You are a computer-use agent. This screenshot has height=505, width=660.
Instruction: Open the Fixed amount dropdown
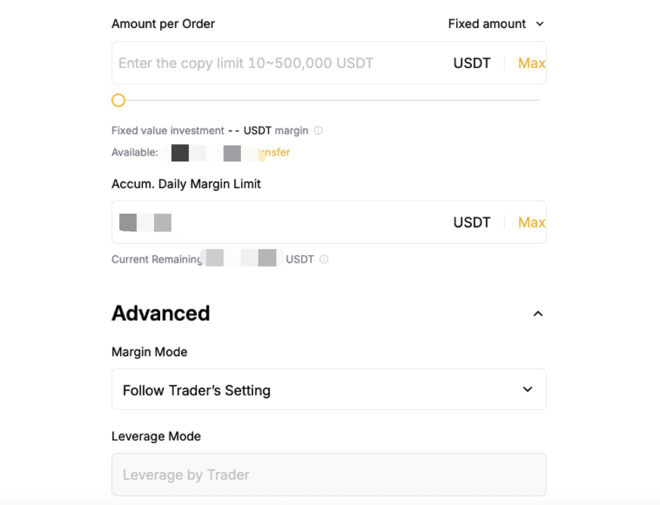tap(487, 24)
